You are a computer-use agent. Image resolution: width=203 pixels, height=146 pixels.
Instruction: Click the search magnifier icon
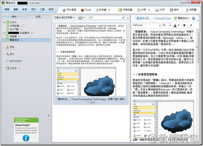click(123, 18)
